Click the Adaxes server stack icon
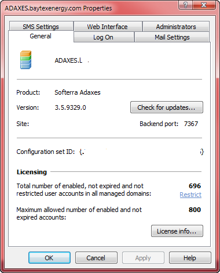Screen dimensions: 220x273 click(x=26, y=60)
